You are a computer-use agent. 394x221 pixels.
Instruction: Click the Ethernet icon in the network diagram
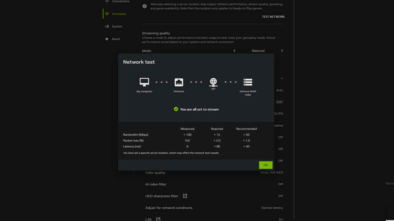[179, 82]
